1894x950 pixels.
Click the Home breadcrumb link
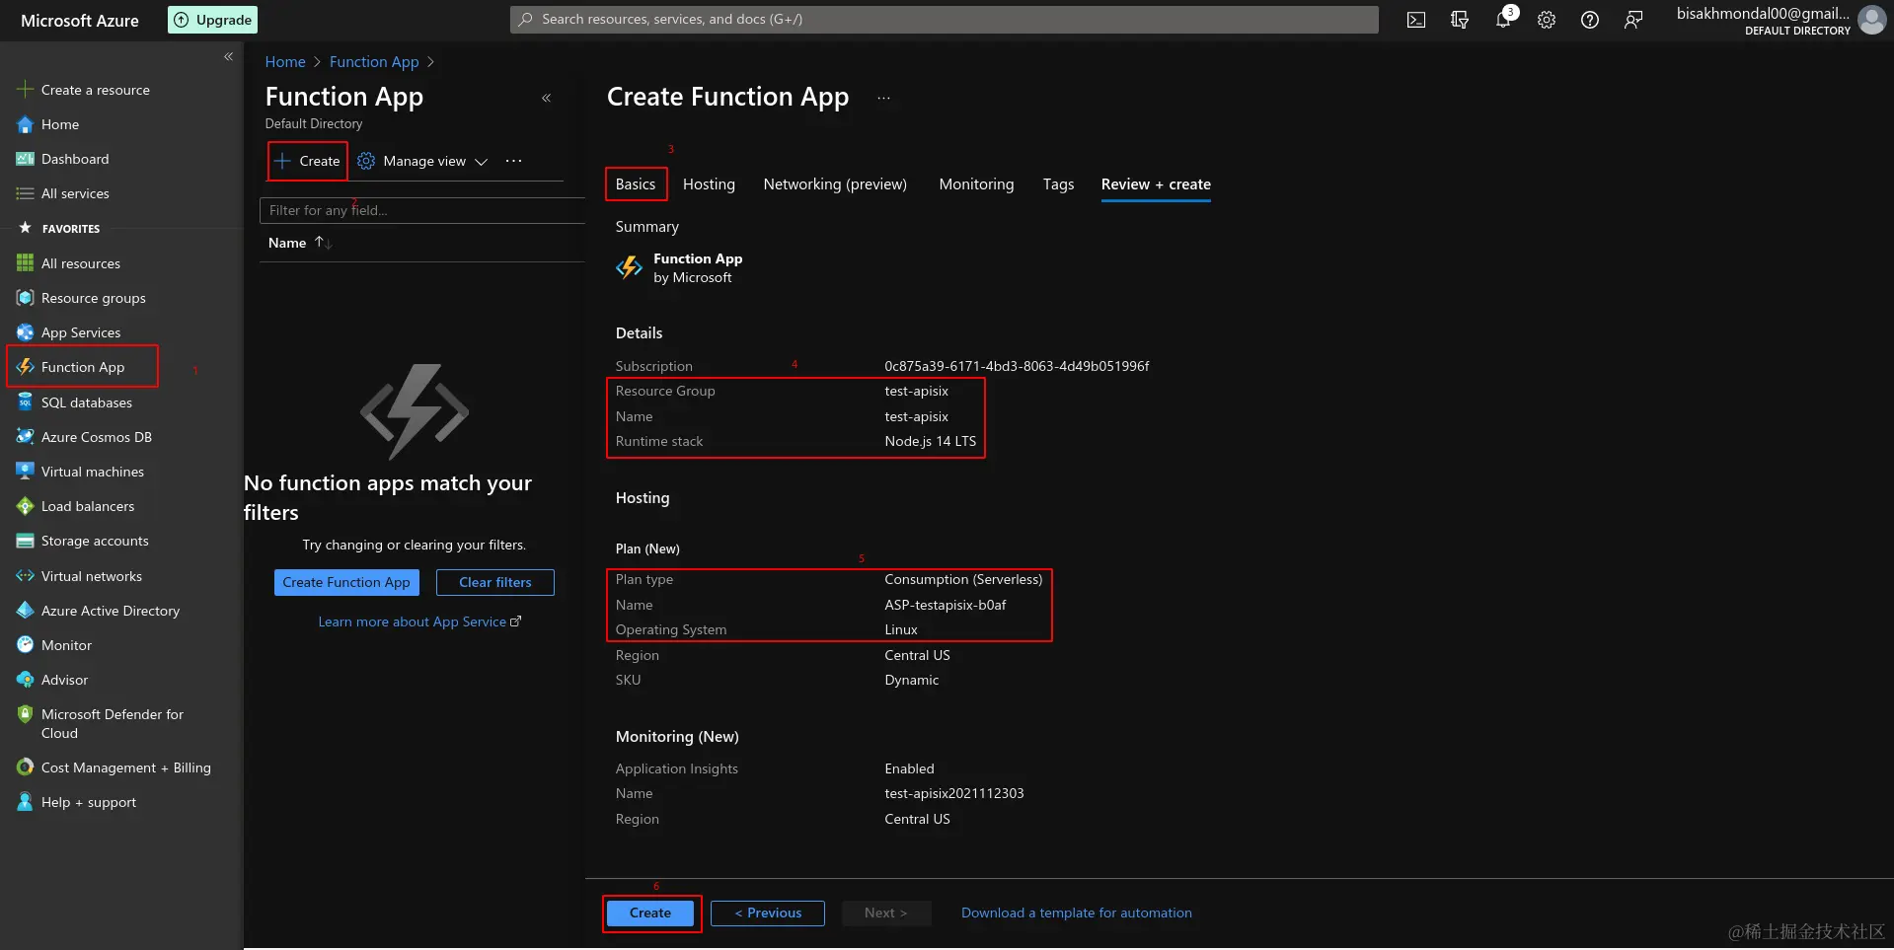pos(285,61)
